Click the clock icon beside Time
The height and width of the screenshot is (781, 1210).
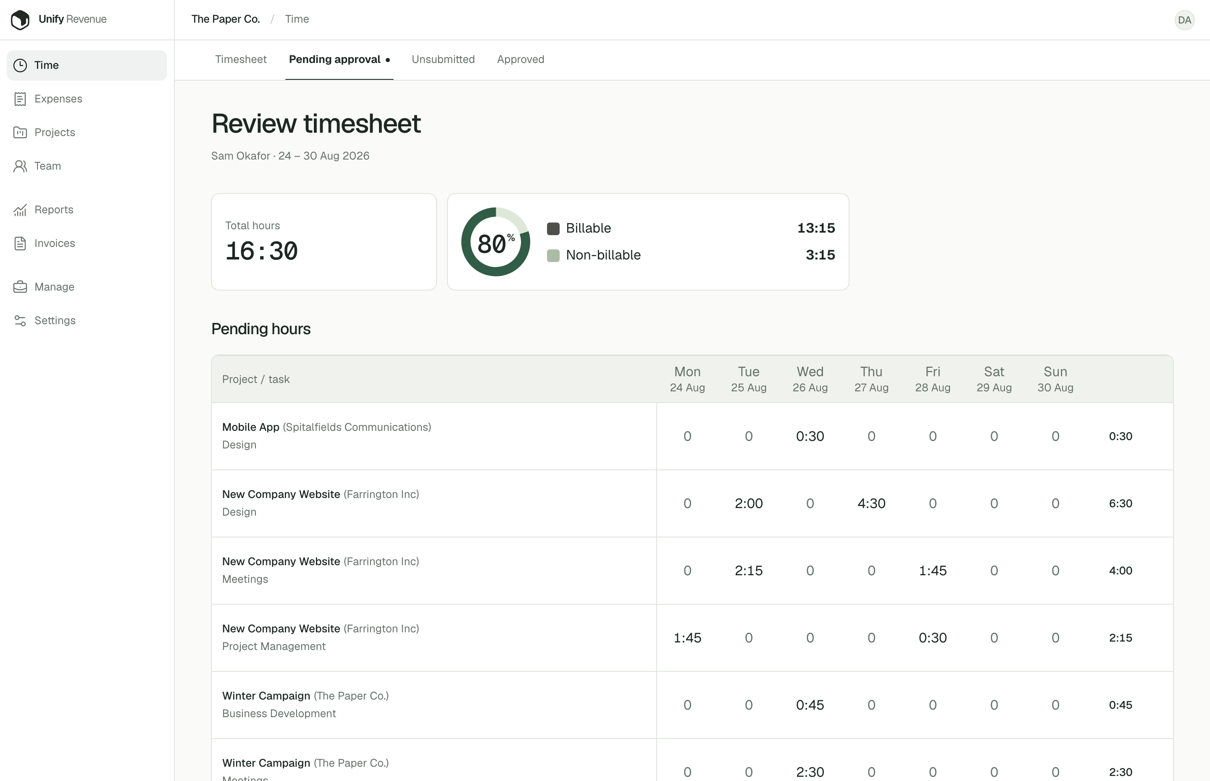pos(20,66)
